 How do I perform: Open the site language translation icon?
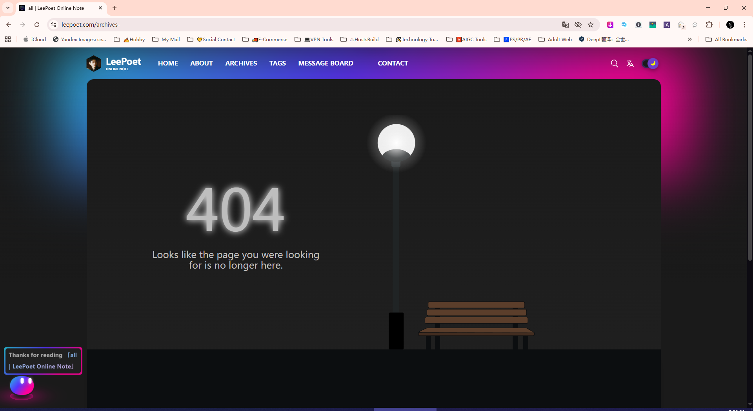coord(630,64)
